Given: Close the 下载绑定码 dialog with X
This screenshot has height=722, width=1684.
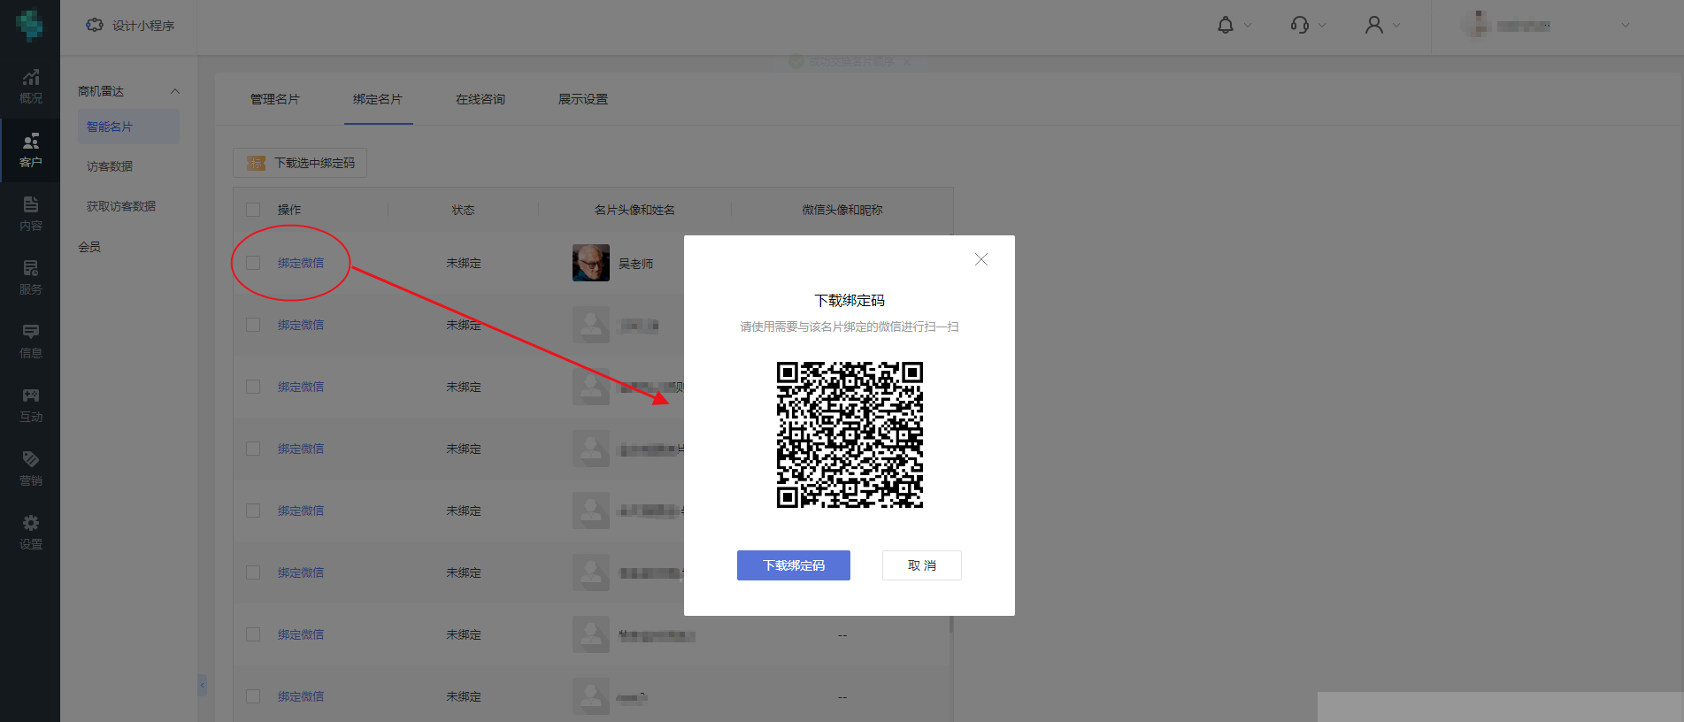Looking at the screenshot, I should (981, 259).
